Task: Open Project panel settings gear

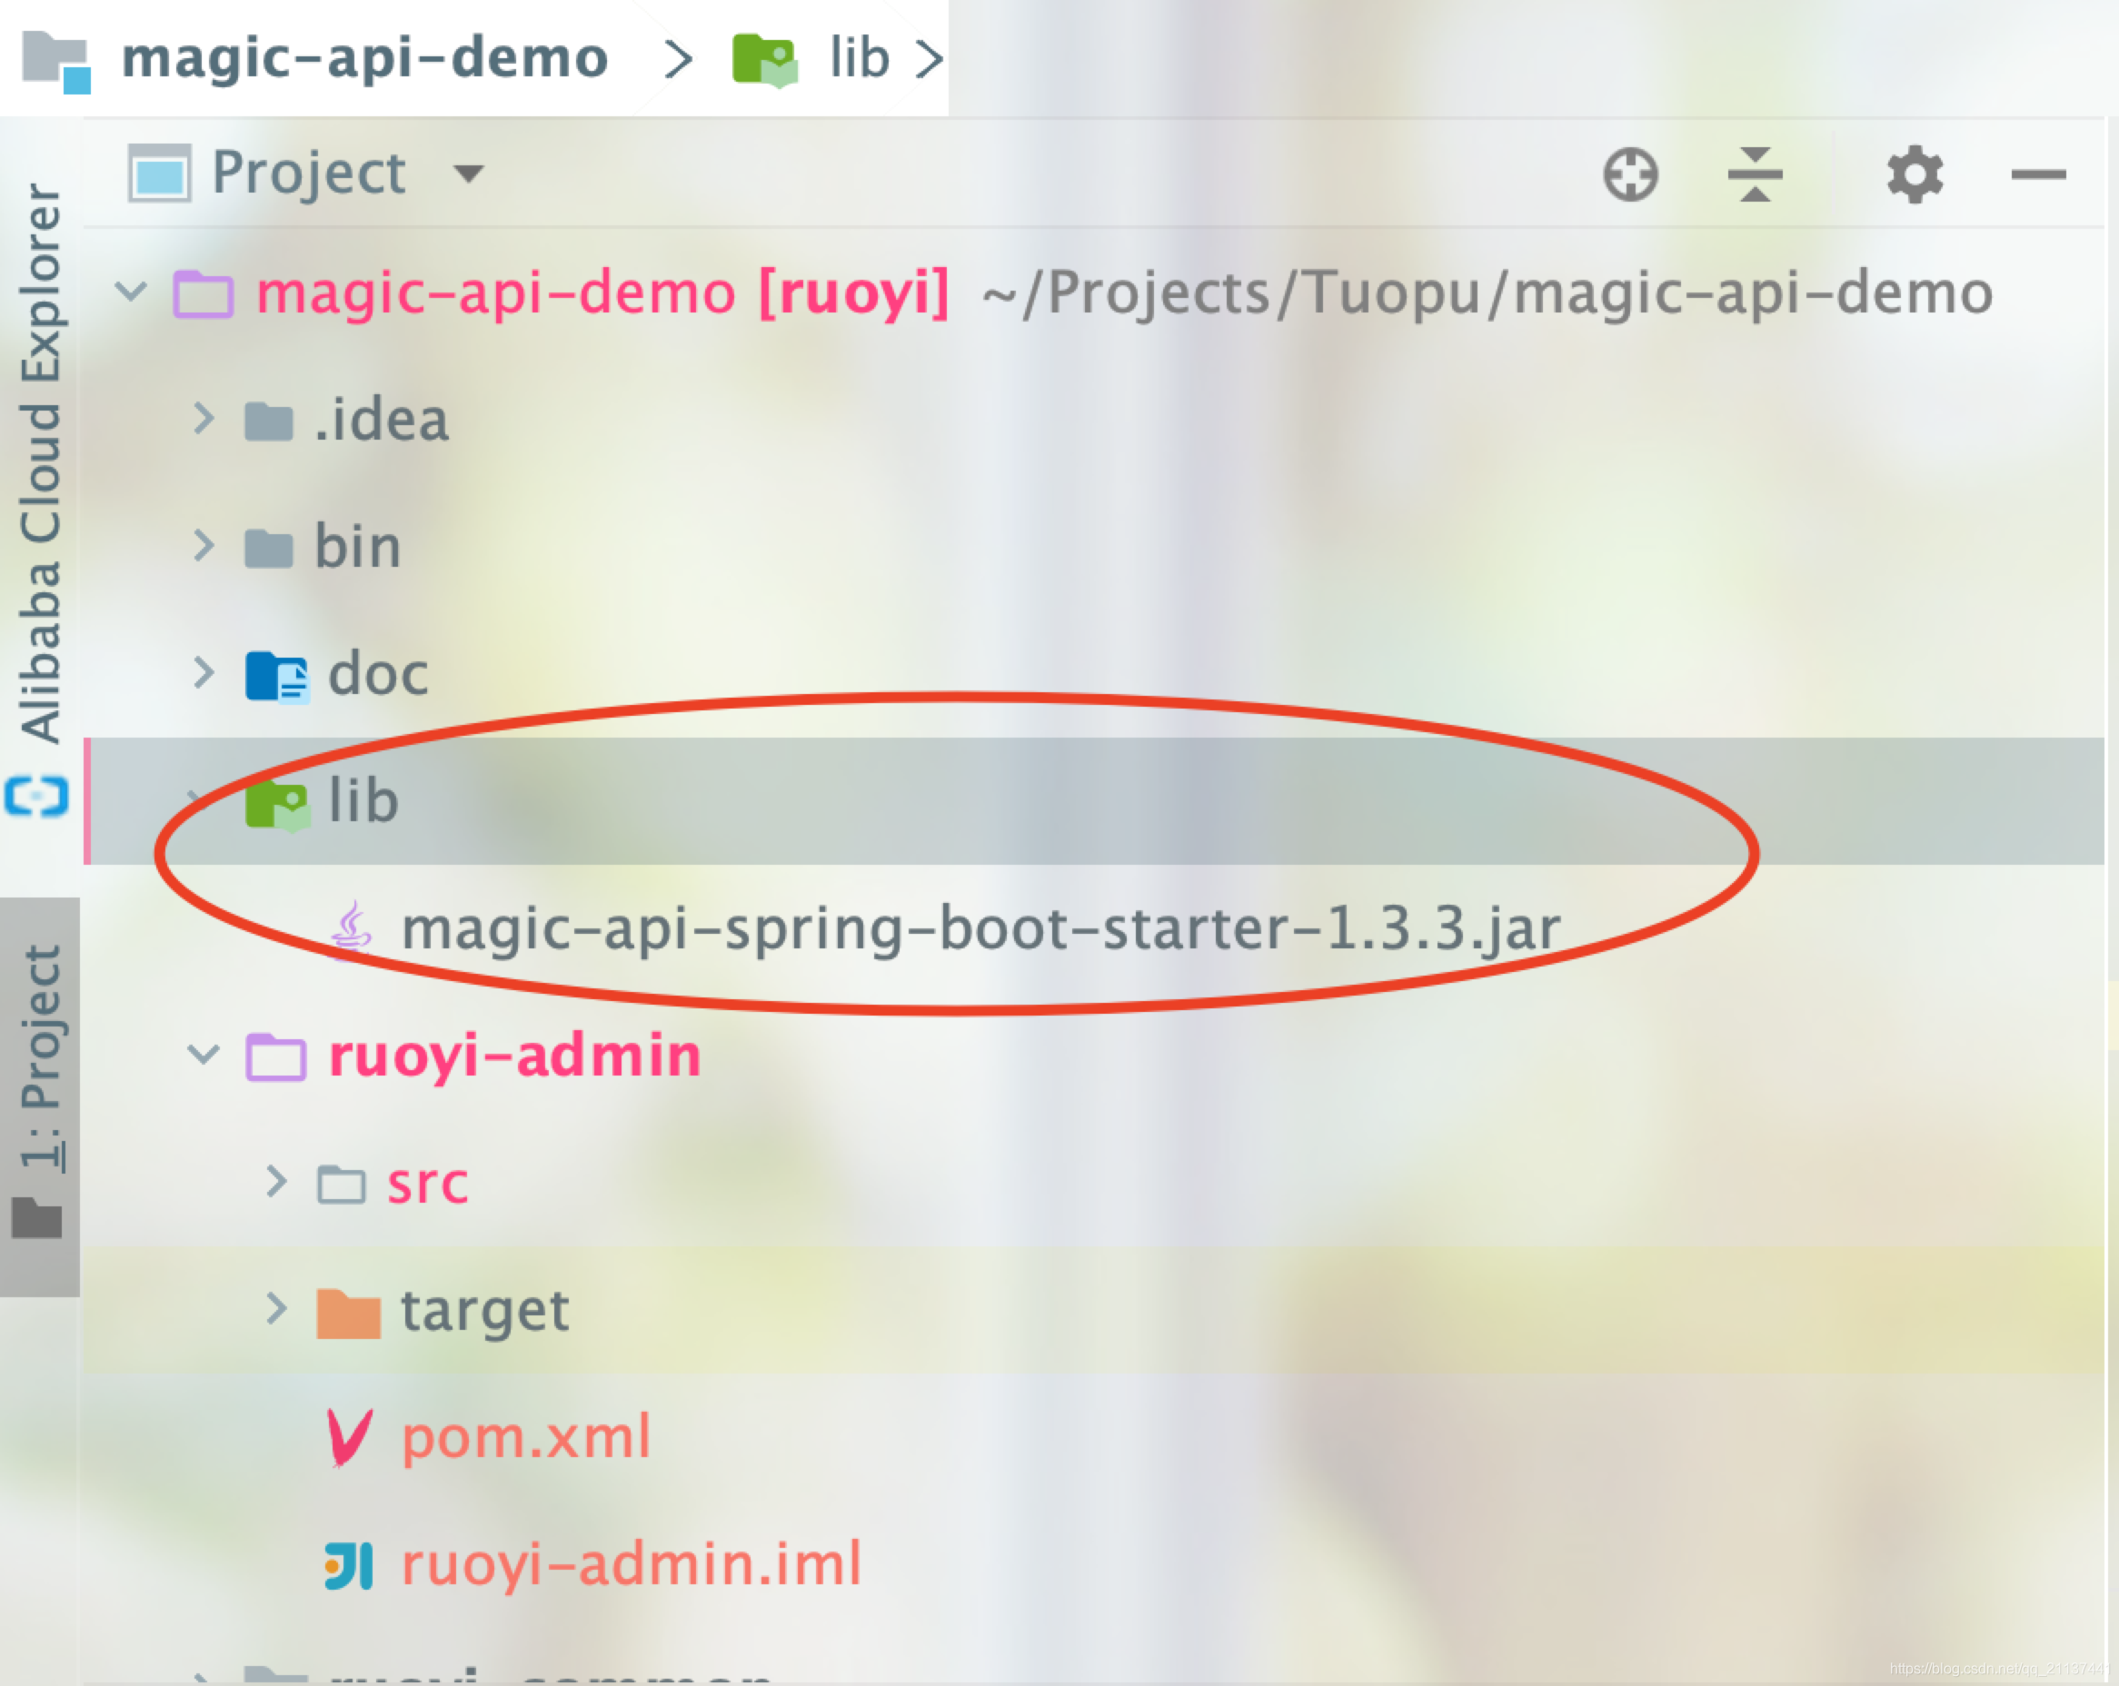Action: (1914, 175)
